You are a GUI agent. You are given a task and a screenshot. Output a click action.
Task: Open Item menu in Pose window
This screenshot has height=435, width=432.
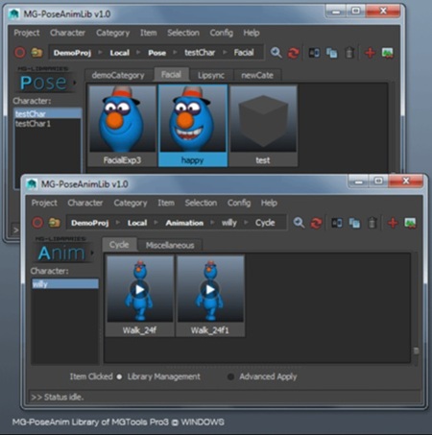(149, 33)
